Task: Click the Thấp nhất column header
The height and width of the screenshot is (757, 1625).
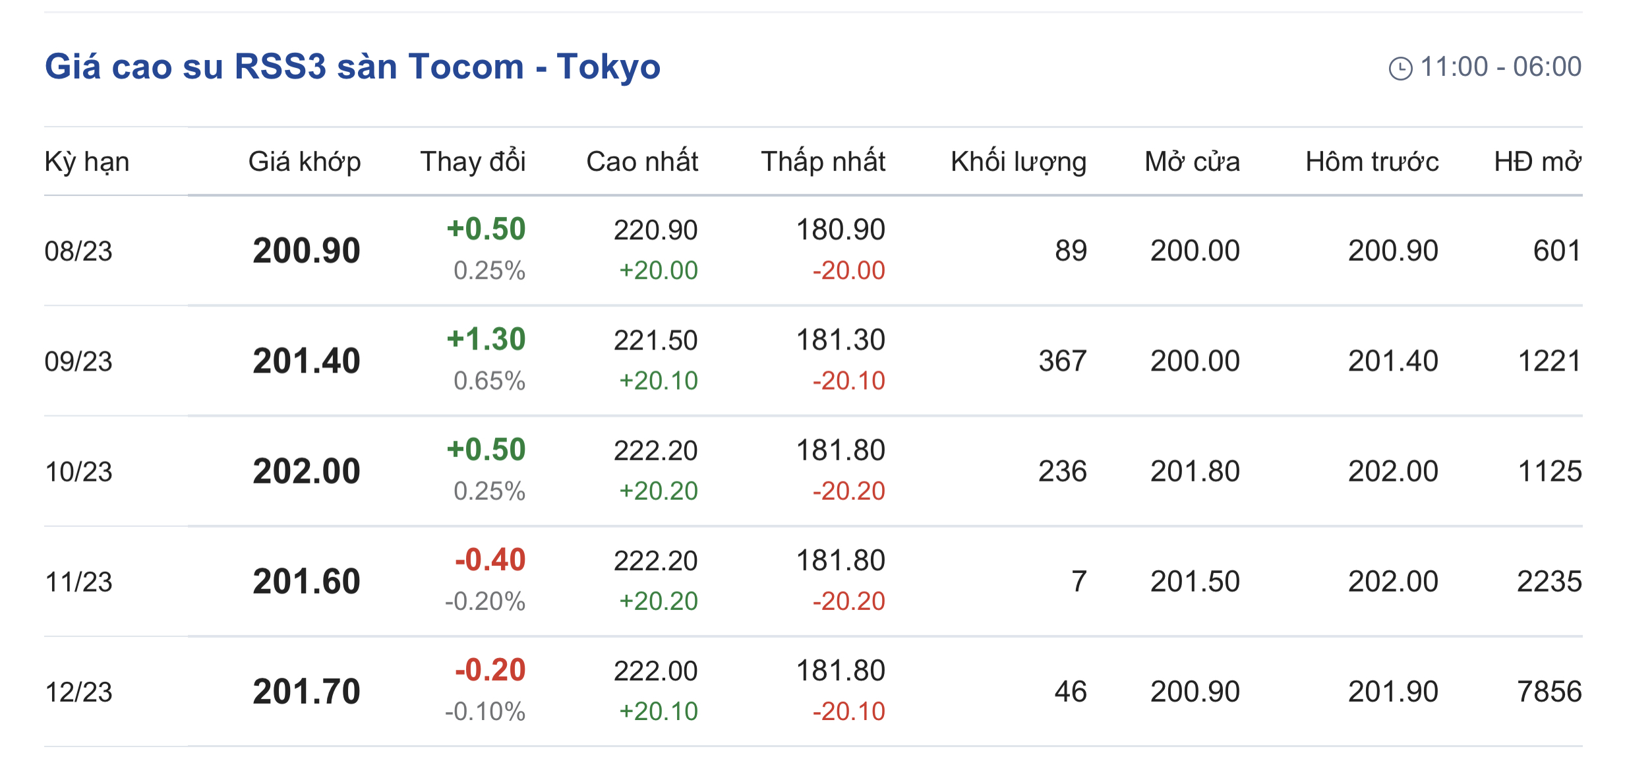Action: tap(823, 162)
